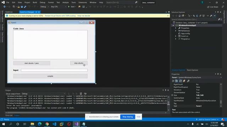Click the Stop sharing button
The height and width of the screenshot is (127, 227).
click(x=128, y=117)
